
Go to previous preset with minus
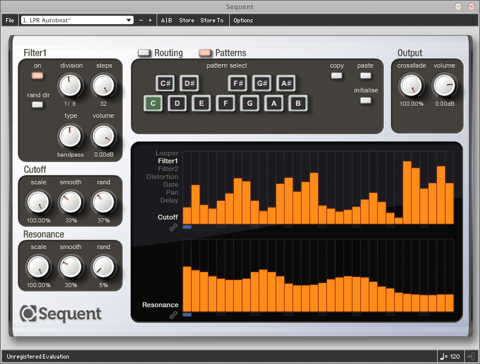141,20
